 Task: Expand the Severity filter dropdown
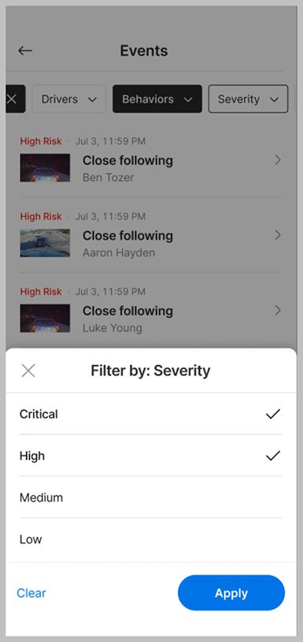[248, 99]
